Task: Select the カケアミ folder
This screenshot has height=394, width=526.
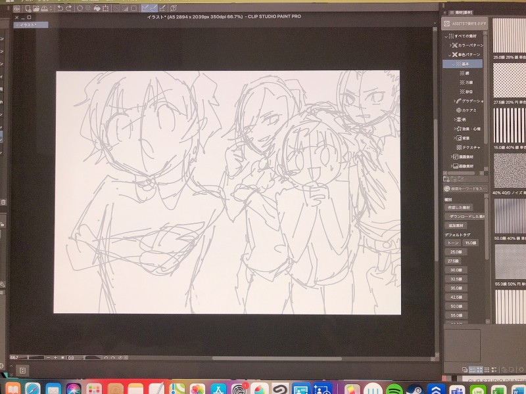Action: pos(466,110)
